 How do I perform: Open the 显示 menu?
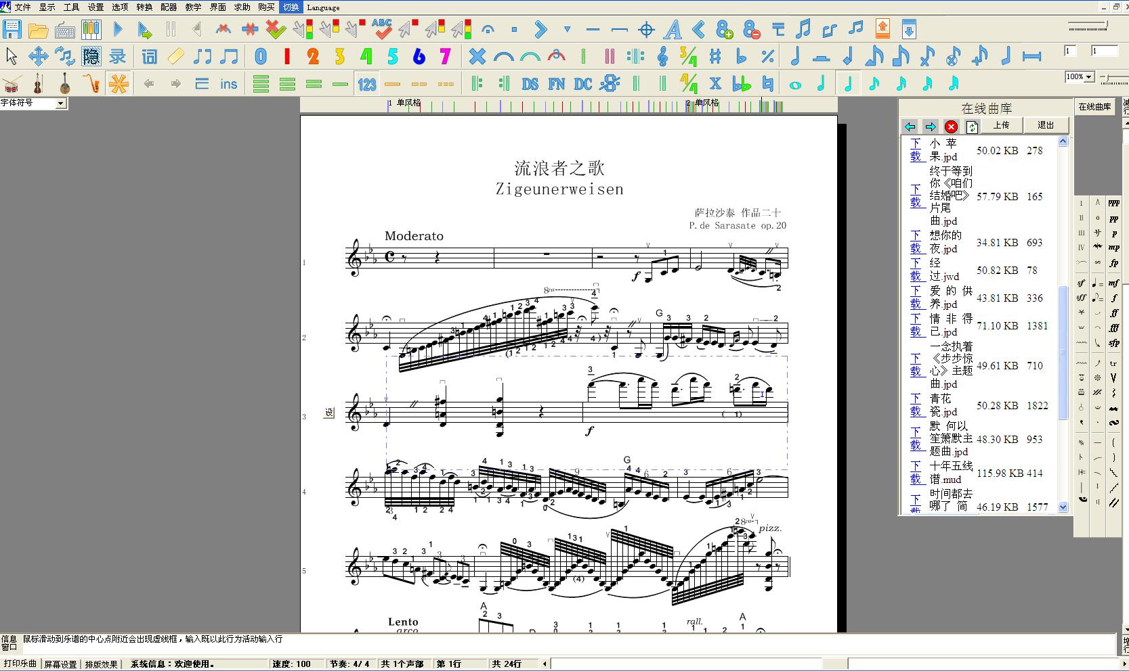[x=47, y=7]
